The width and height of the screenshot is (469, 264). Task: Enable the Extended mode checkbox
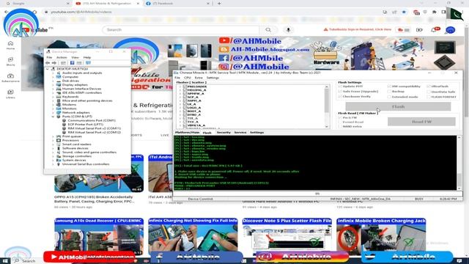point(389,97)
